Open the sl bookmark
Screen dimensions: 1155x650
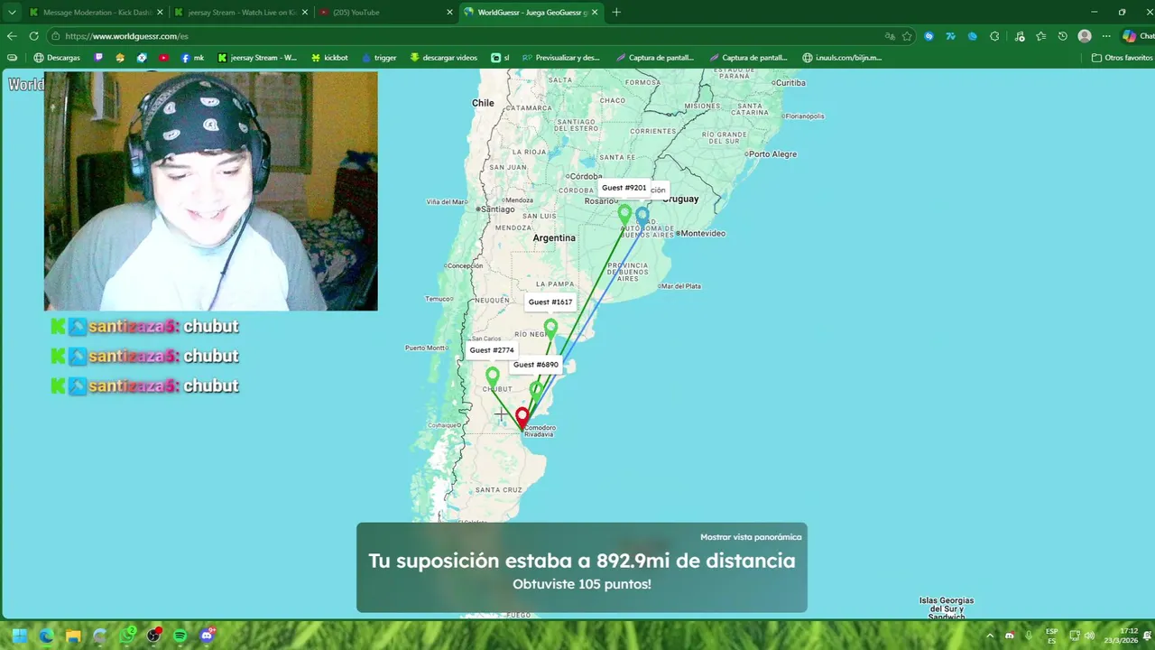click(x=500, y=58)
